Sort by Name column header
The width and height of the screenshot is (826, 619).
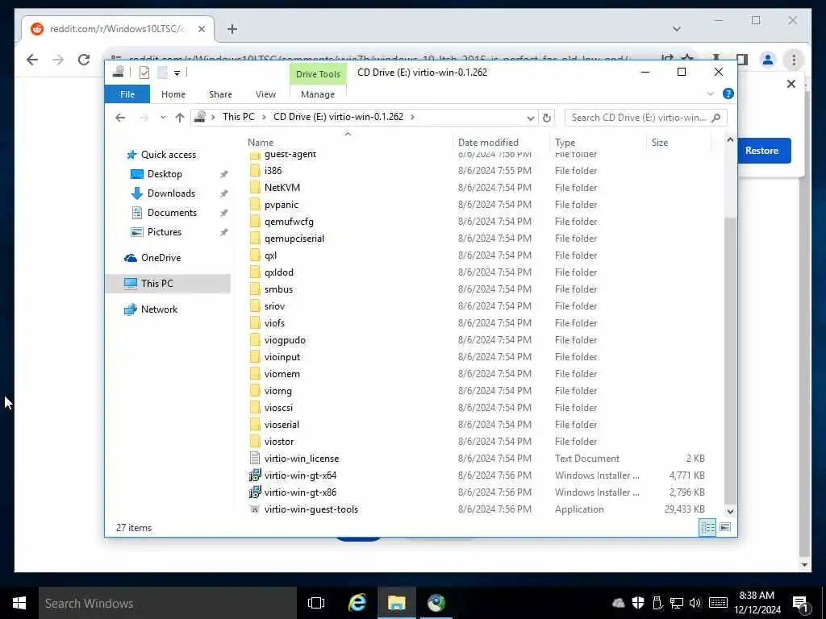click(348, 142)
